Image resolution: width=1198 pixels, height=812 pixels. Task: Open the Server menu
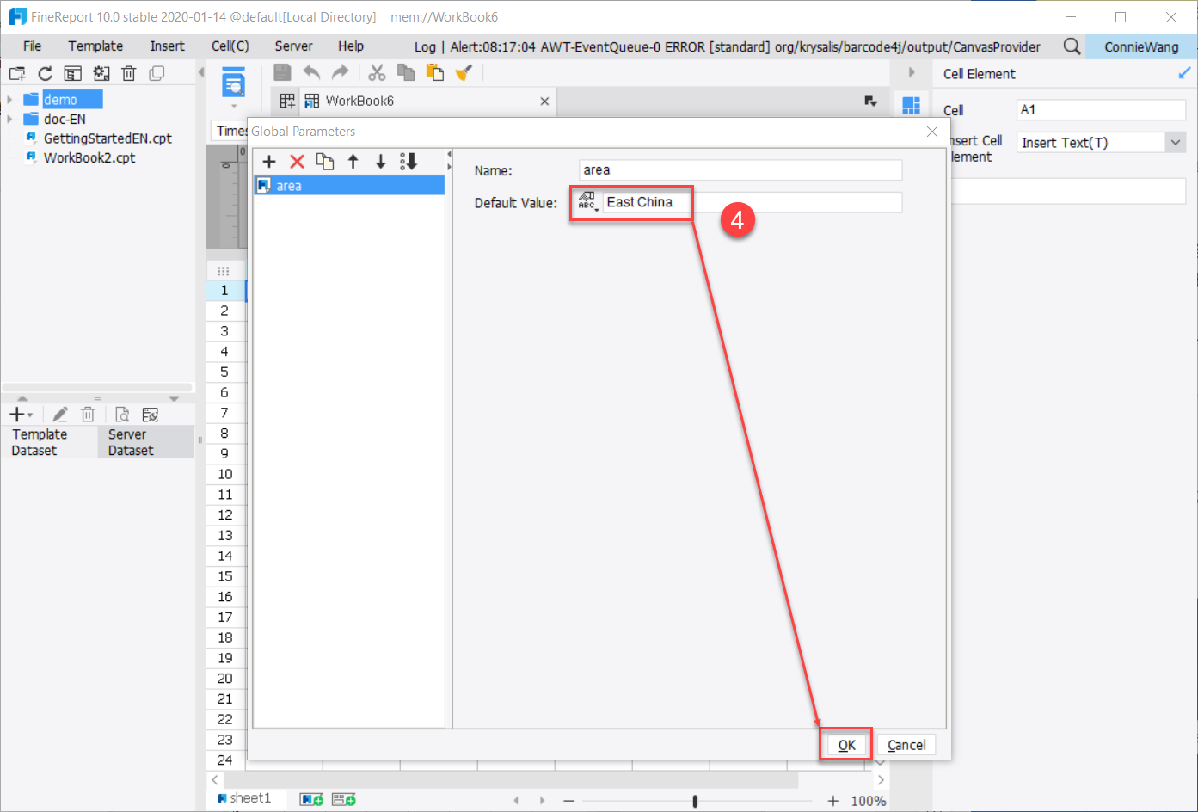[293, 46]
